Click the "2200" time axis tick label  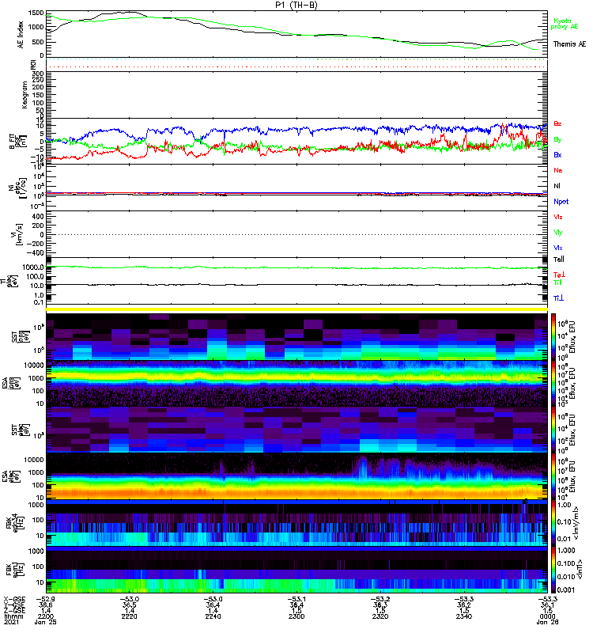45,616
